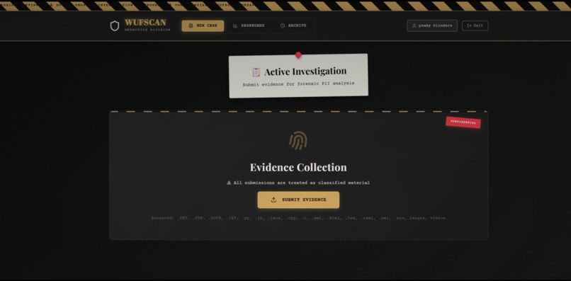Open the Archive tab
The image size is (571, 281).
293,26
